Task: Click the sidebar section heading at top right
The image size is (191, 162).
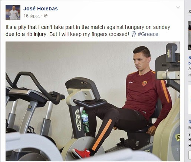Action: [x=190, y=11]
